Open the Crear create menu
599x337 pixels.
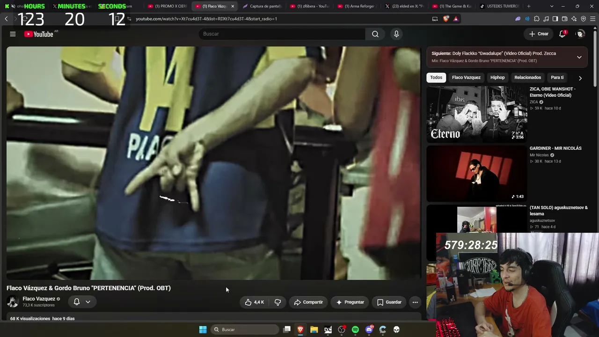pos(539,34)
